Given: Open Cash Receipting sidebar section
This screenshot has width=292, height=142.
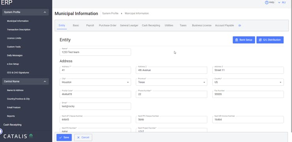Looking at the screenshot, I should 13,125.
